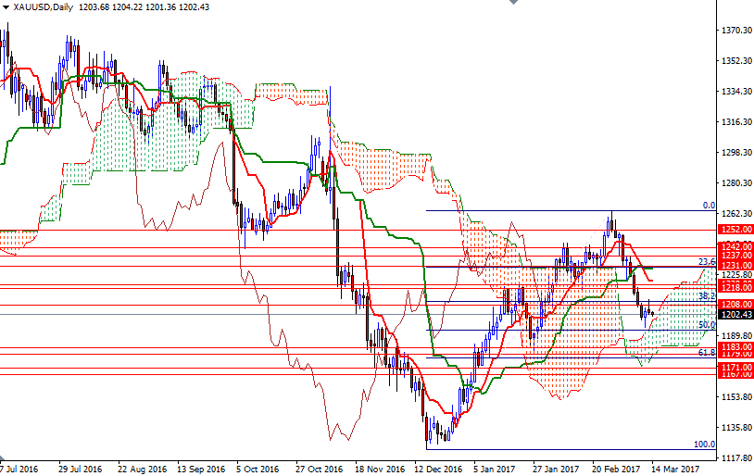Click the 29 Jul 2016 date label
This screenshot has height=476, width=754.
(78, 469)
